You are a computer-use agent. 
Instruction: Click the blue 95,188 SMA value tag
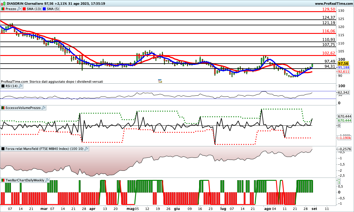(344, 67)
